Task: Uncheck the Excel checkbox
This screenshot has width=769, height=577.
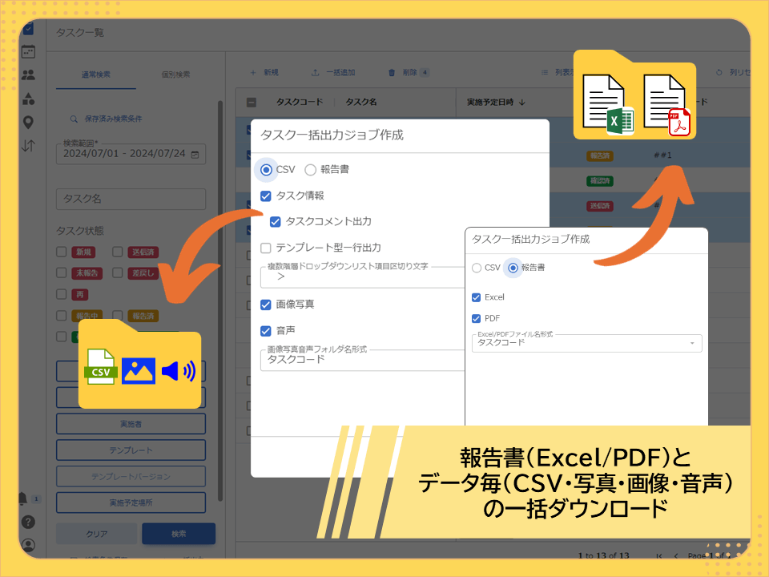Action: 477,297
